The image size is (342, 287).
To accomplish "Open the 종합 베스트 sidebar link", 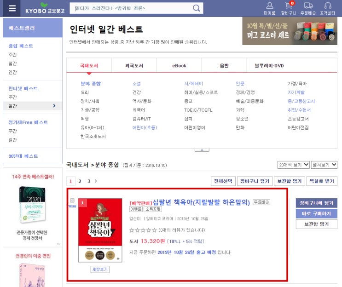I will point(21,46).
